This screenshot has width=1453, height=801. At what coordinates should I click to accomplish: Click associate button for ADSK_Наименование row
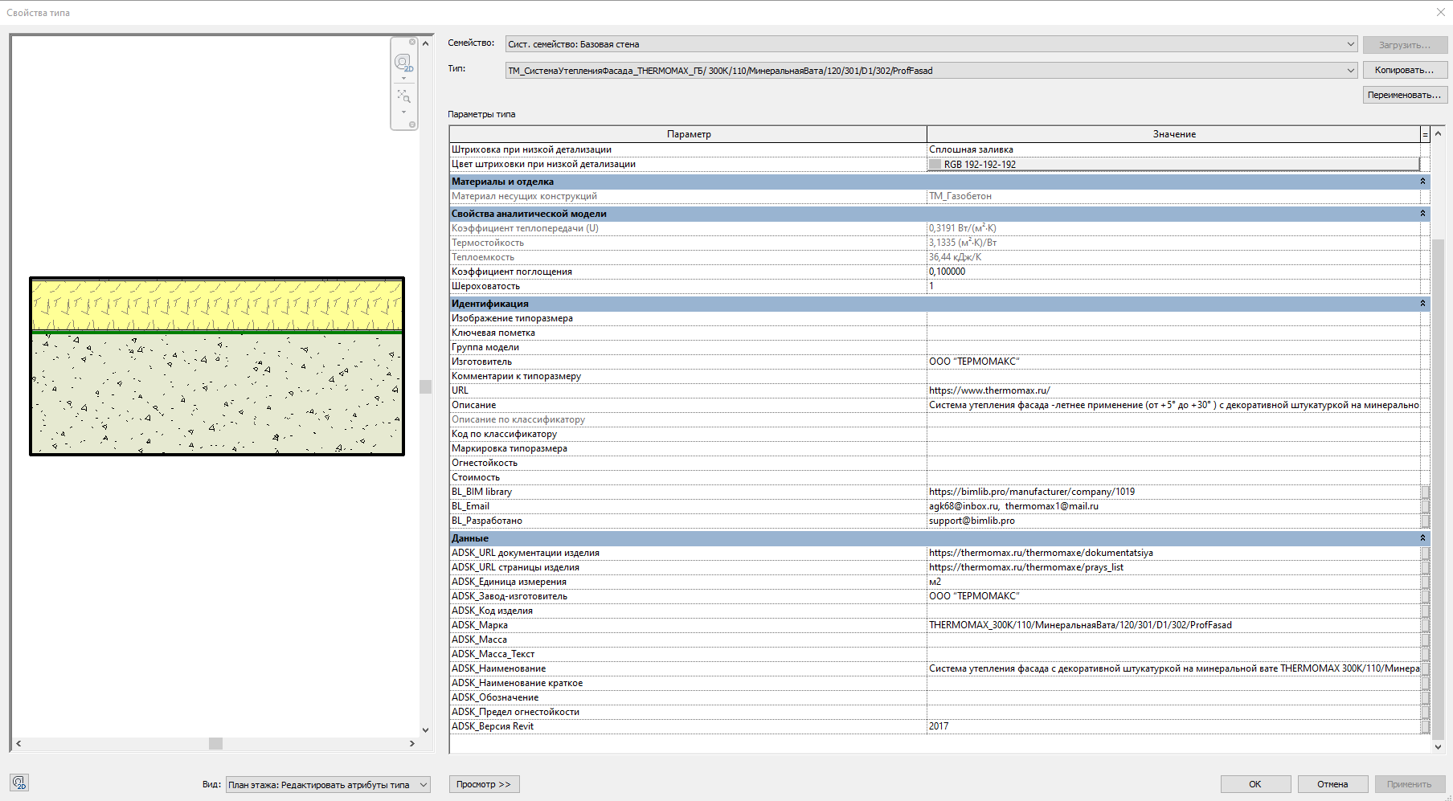[1425, 668]
